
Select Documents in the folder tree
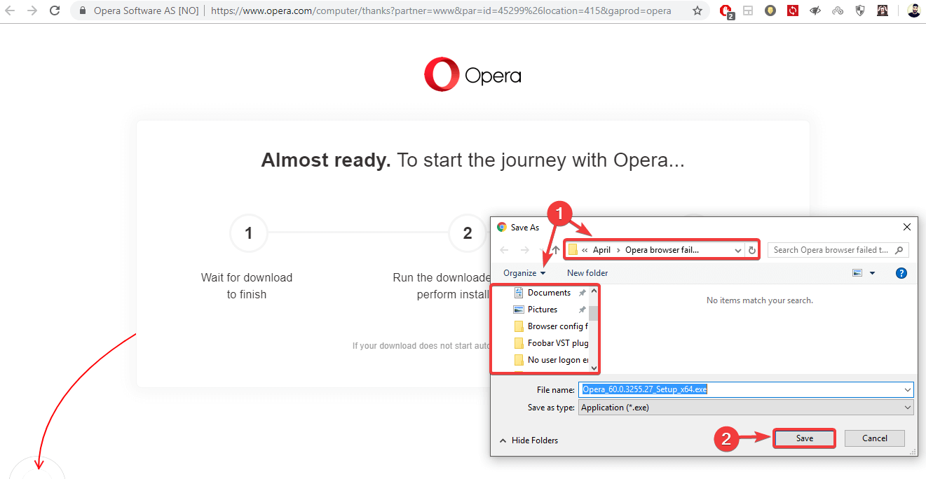549,293
